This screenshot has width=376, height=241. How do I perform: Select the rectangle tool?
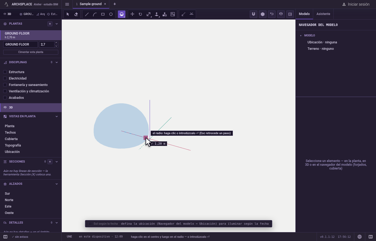103,14
